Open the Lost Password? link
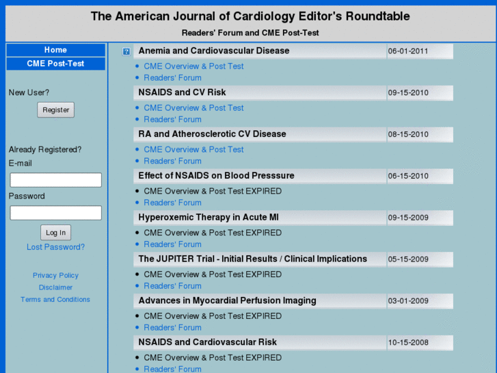 [56, 247]
